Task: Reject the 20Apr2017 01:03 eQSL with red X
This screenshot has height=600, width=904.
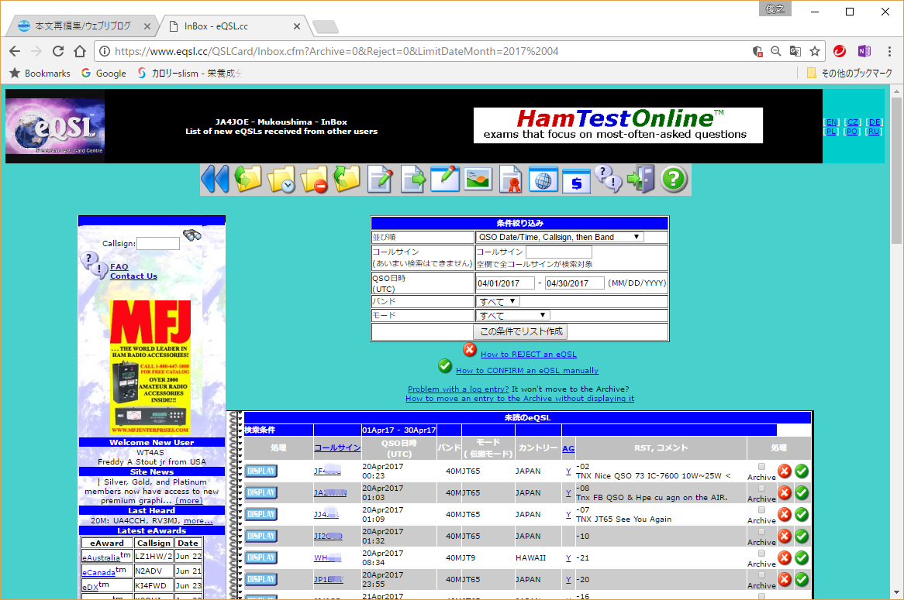Action: (x=784, y=493)
